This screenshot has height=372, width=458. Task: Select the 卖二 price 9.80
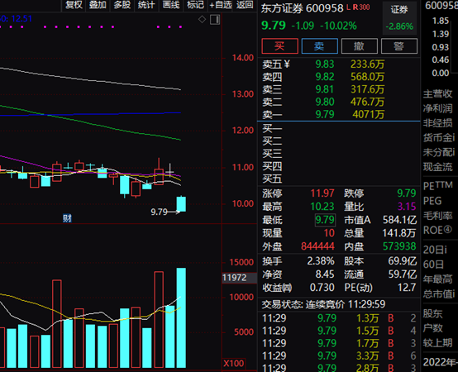[325, 102]
